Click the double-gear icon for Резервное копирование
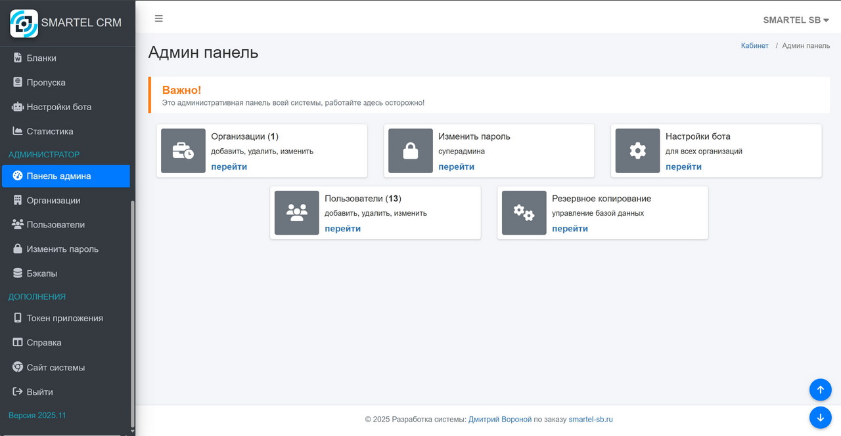841x436 pixels. click(x=524, y=212)
